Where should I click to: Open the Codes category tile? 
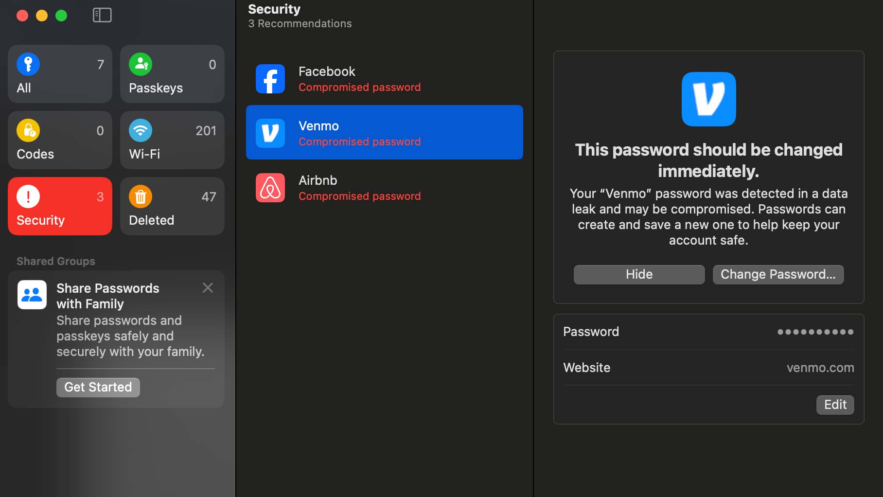click(x=60, y=141)
